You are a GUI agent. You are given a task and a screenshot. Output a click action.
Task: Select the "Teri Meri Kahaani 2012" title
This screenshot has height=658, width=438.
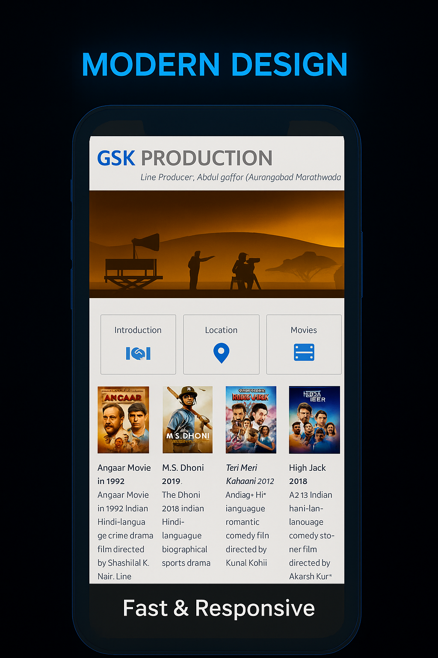coord(250,474)
